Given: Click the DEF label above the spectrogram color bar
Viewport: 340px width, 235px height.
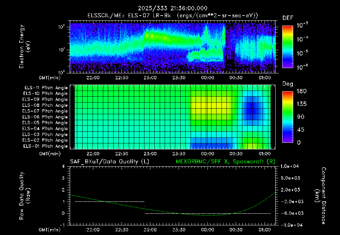Looking at the screenshot, I should click(x=288, y=18).
